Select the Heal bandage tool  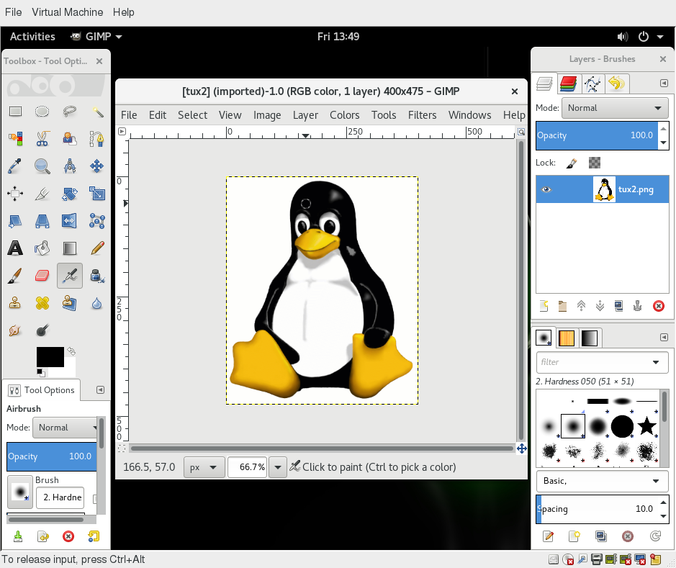coord(42,303)
